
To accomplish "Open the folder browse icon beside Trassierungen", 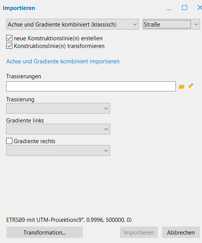I will pos(181,87).
